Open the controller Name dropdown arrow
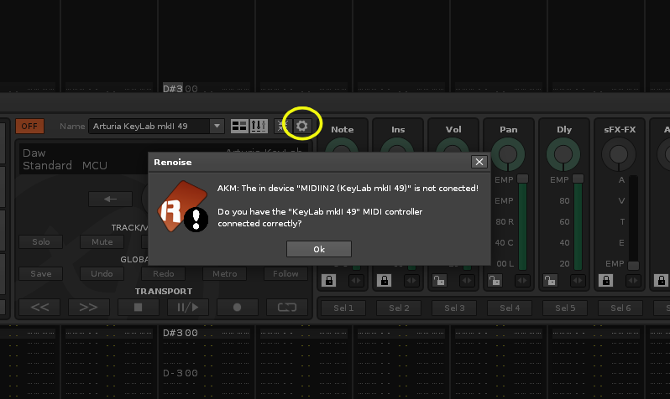Image resolution: width=670 pixels, height=399 pixels. click(217, 126)
